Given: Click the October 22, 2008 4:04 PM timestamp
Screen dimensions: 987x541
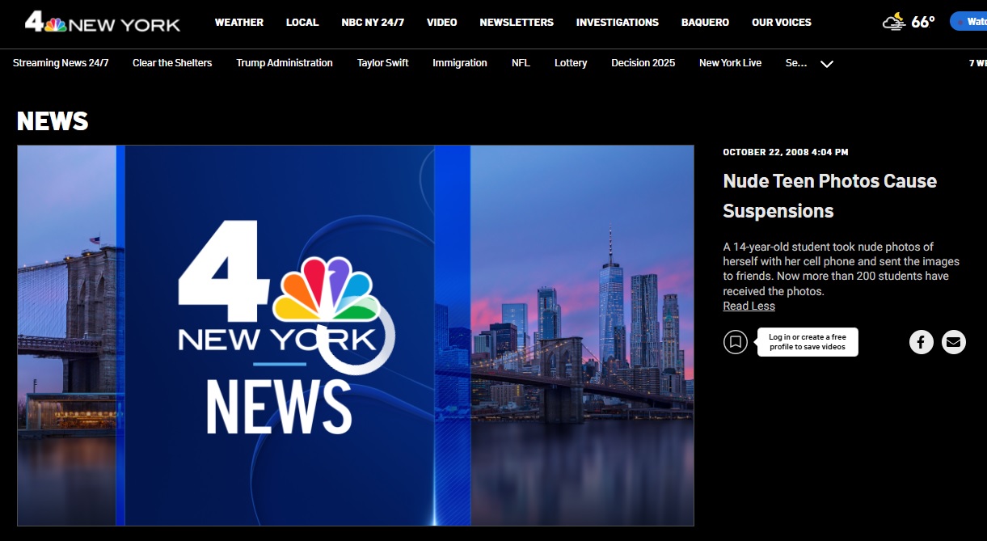Looking at the screenshot, I should click(x=786, y=152).
